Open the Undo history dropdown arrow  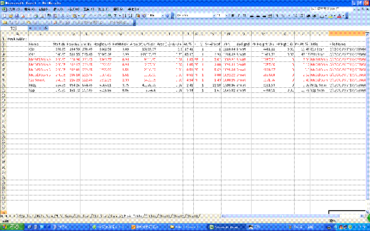coord(95,16)
